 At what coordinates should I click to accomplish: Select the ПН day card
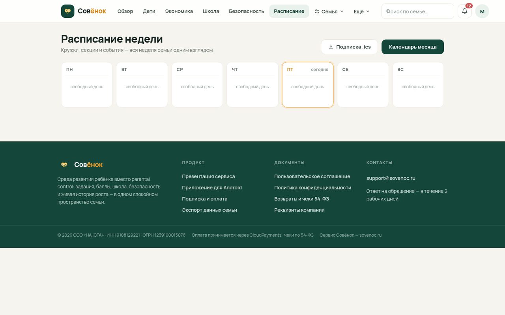coord(87,85)
